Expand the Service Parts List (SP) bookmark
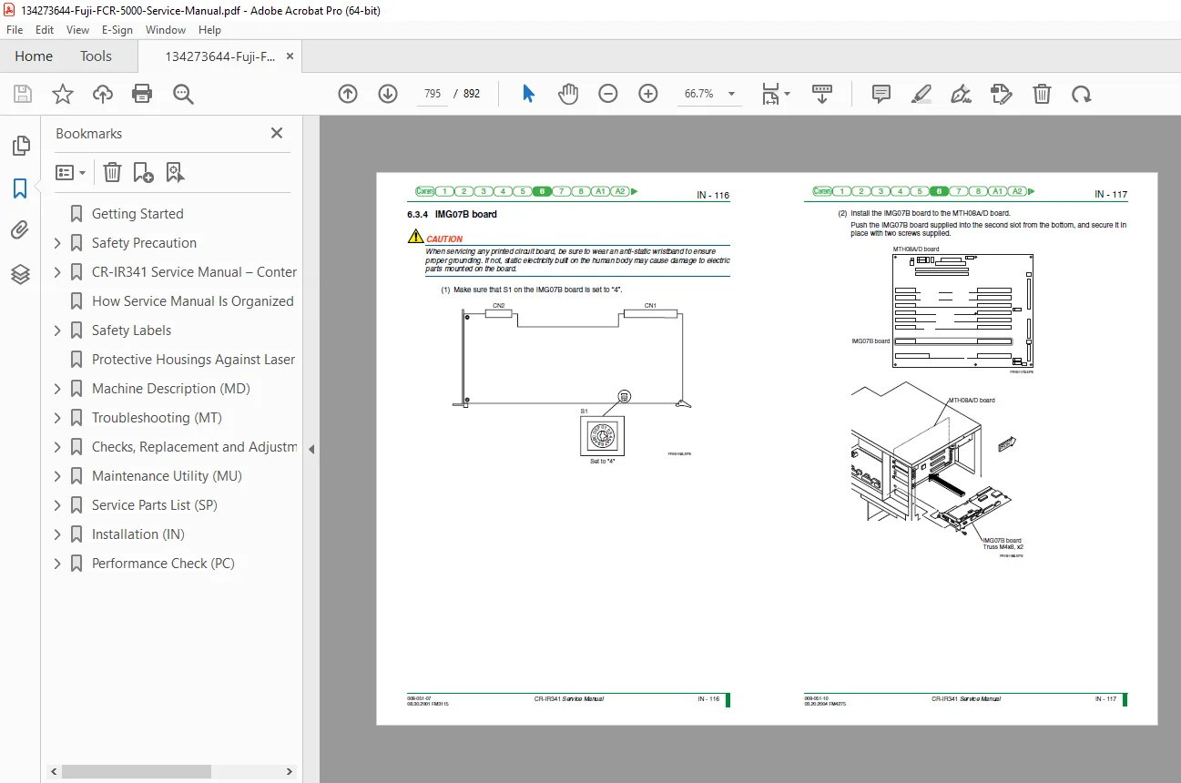 click(x=57, y=505)
